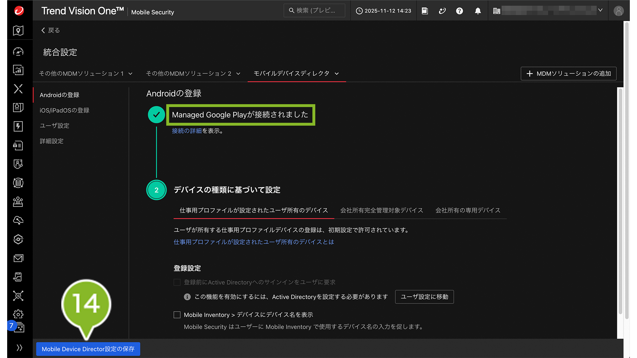The width and height of the screenshot is (637, 358).
Task: Open the 接続の詳細 link
Action: (187, 131)
